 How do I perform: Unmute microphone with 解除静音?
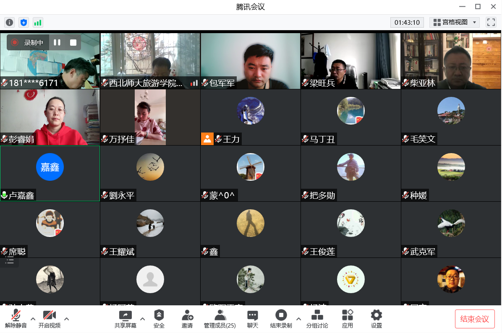(16, 319)
